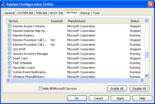Close the System Configuration Utility window

pos(151,4)
